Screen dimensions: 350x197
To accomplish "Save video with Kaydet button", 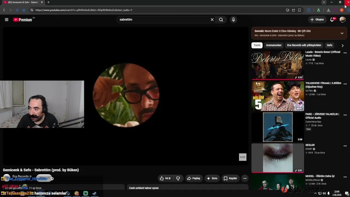I will click(x=230, y=178).
